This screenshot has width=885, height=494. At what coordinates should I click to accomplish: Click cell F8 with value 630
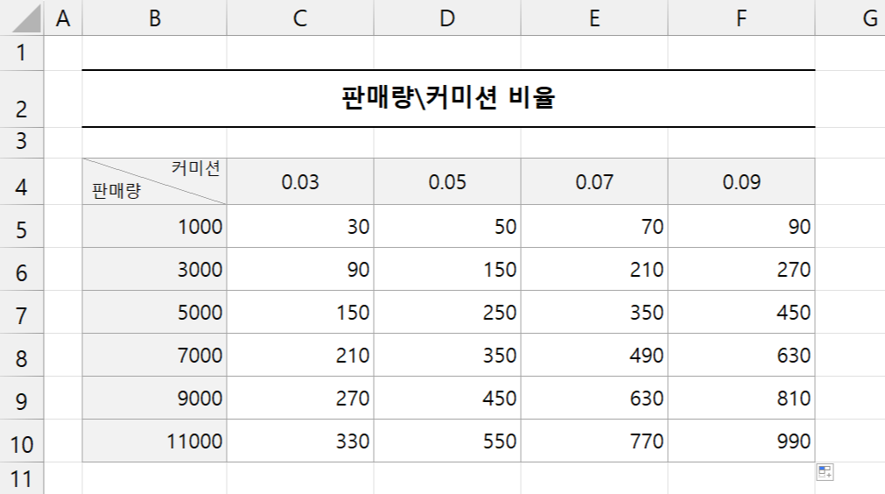[x=741, y=355]
